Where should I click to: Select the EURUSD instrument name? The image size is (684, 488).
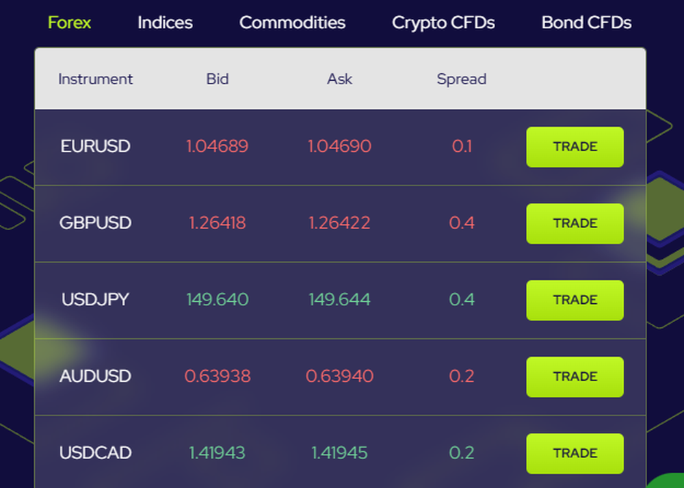point(96,146)
